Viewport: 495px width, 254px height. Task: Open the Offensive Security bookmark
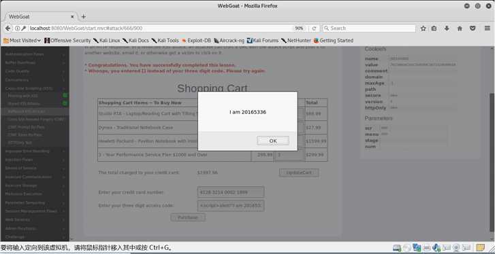(x=67, y=41)
